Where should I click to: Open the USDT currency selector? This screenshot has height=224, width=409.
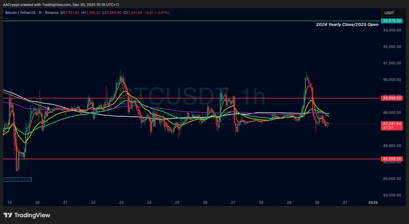pos(393,13)
